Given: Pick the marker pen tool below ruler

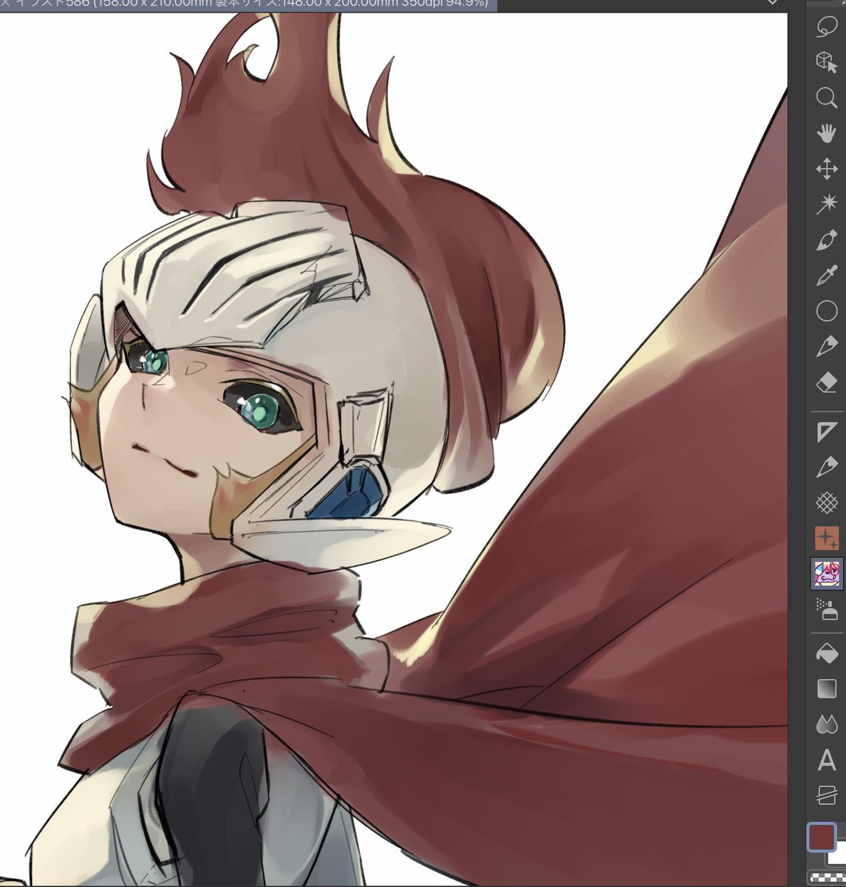Looking at the screenshot, I should pyautogui.click(x=826, y=468).
